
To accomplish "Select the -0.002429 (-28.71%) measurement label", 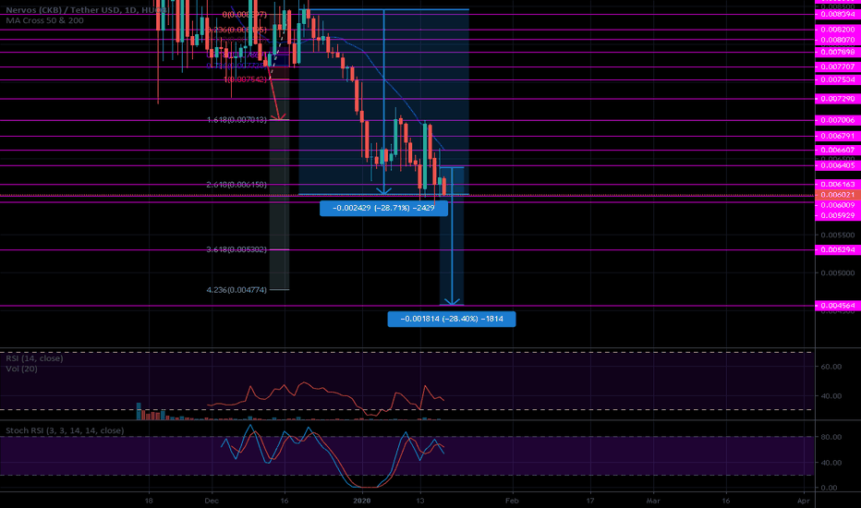I will click(x=383, y=208).
